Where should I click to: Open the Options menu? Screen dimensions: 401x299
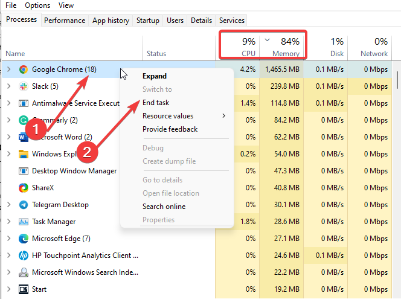pyautogui.click(x=37, y=5)
